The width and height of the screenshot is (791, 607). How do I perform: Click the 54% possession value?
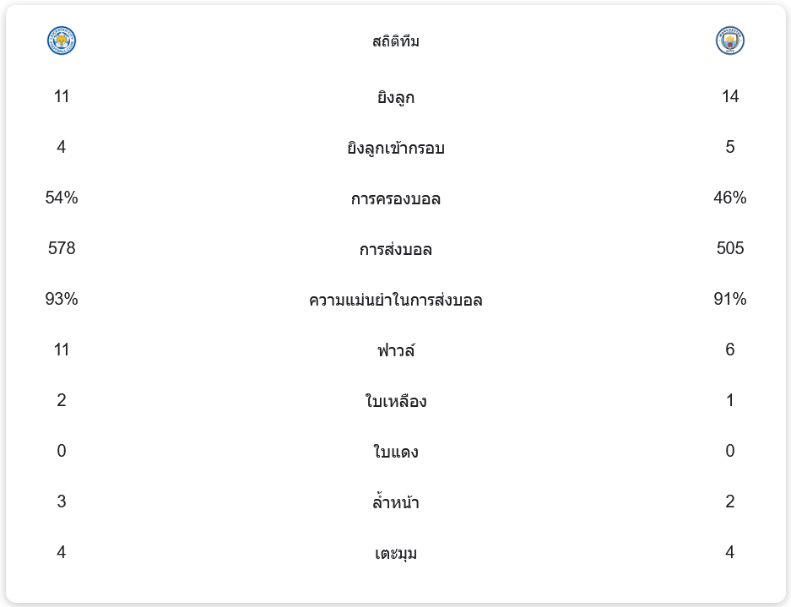[x=62, y=198]
